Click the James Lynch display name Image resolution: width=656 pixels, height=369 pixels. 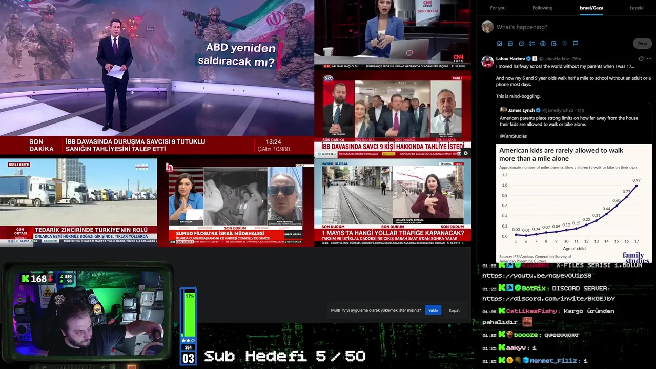tap(521, 110)
